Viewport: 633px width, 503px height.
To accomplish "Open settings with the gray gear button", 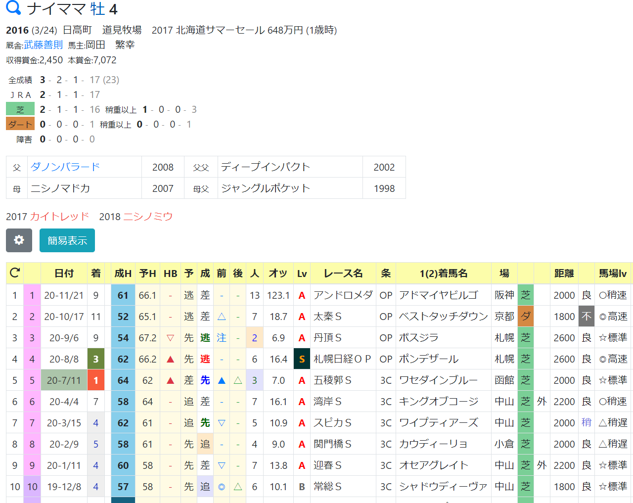I will click(x=19, y=240).
